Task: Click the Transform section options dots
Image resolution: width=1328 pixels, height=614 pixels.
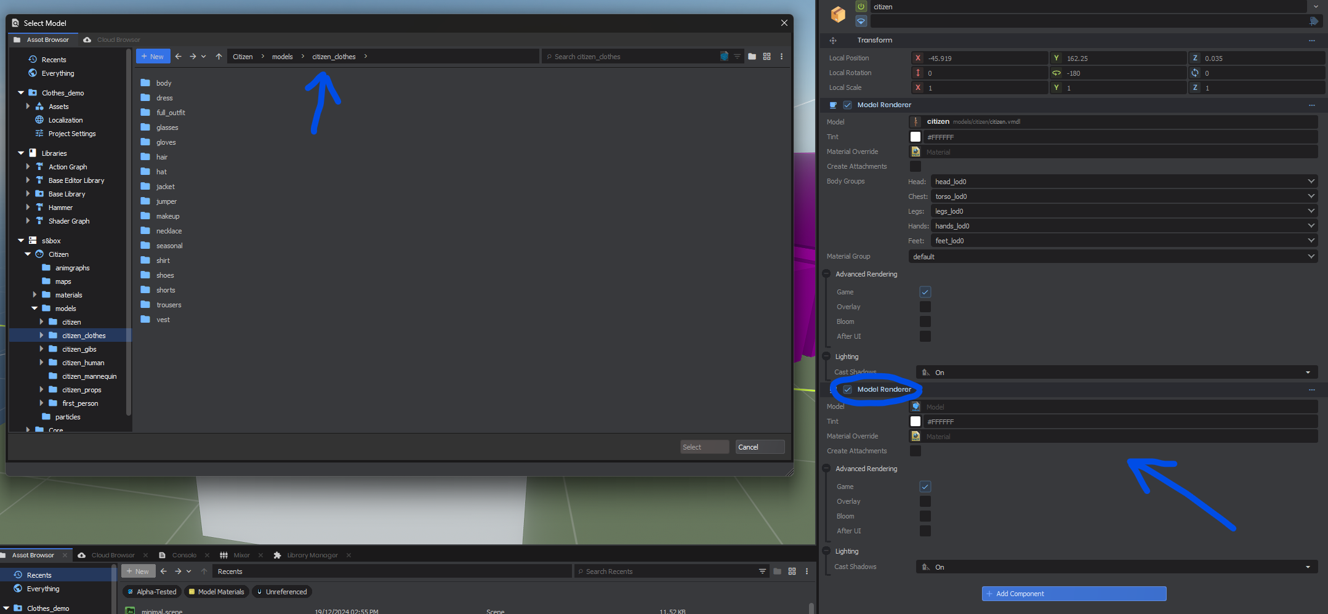Action: coord(1311,41)
